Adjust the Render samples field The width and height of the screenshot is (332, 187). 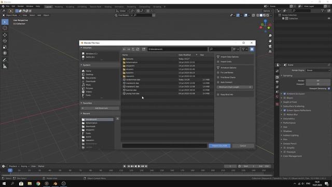[x=318, y=81]
